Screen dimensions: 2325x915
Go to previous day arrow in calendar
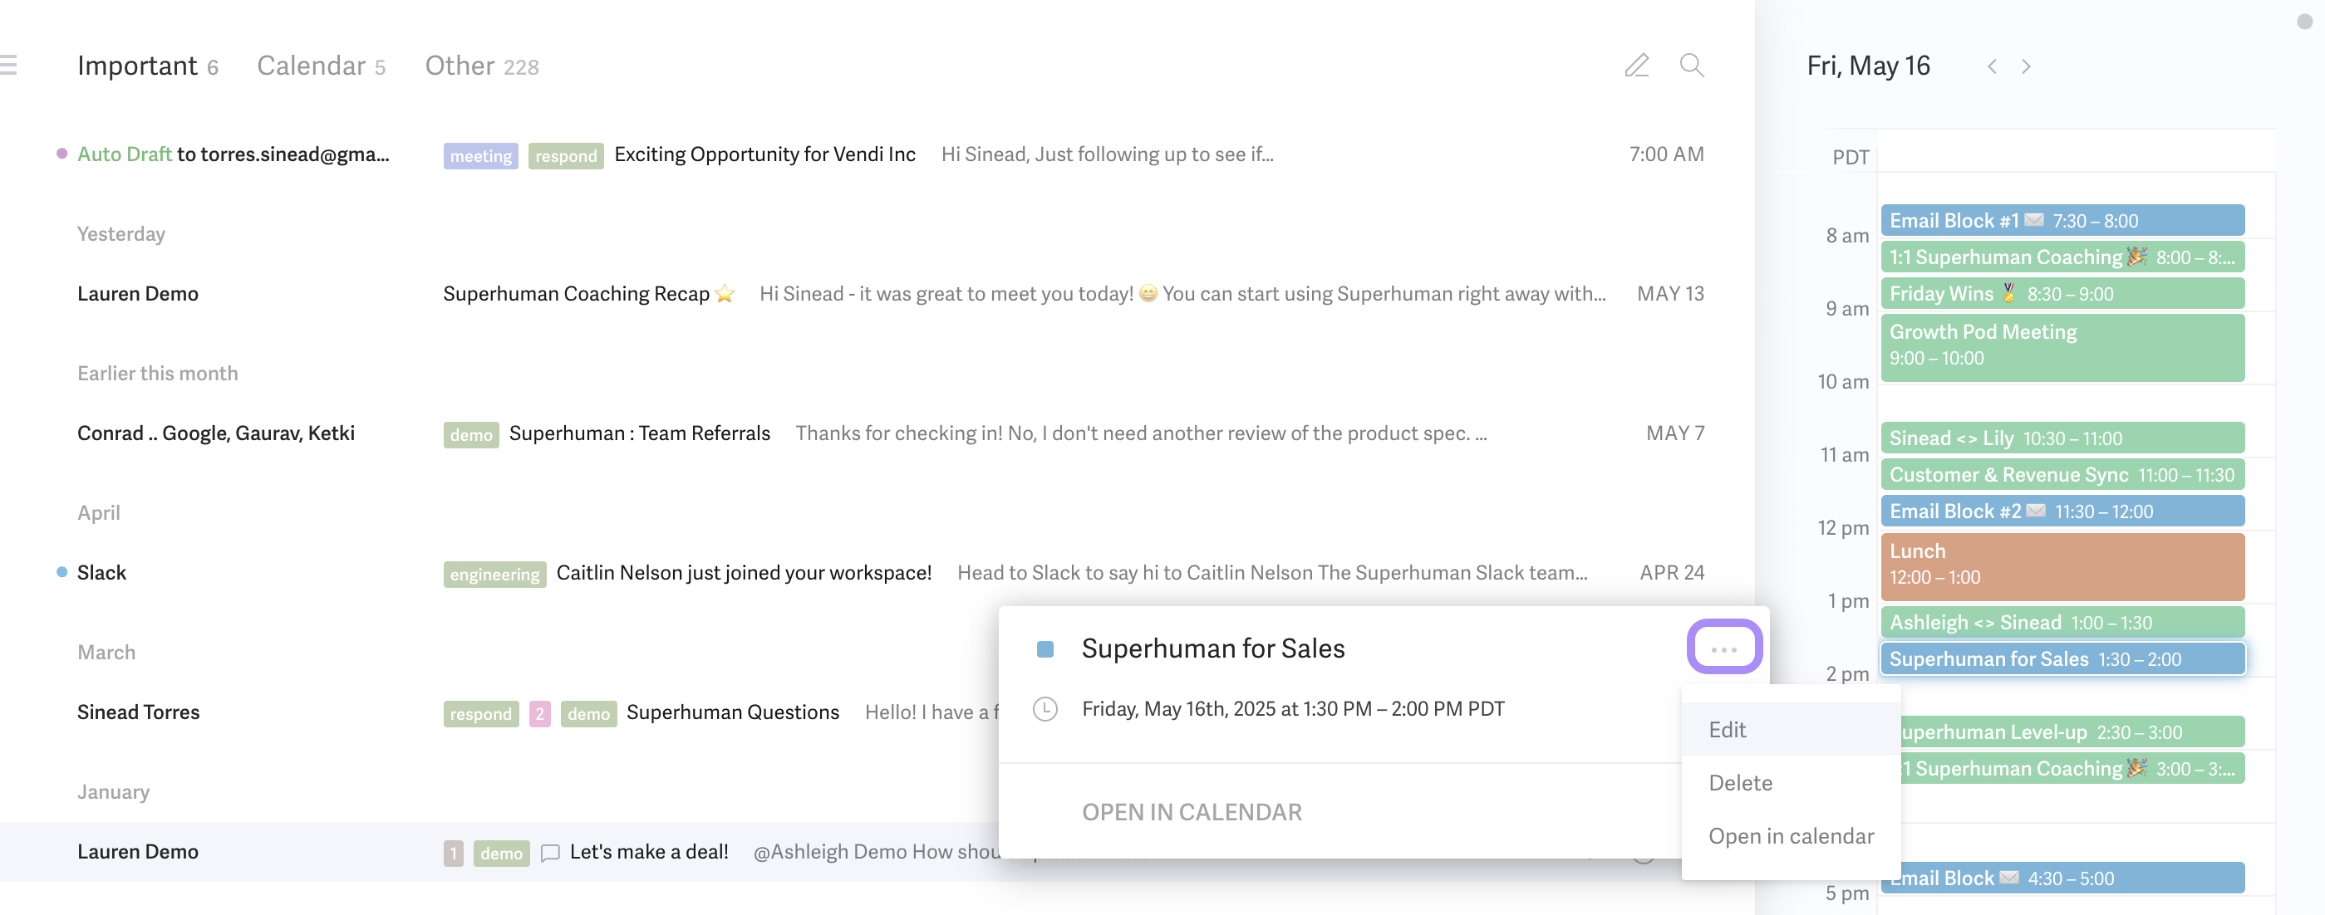(1992, 66)
